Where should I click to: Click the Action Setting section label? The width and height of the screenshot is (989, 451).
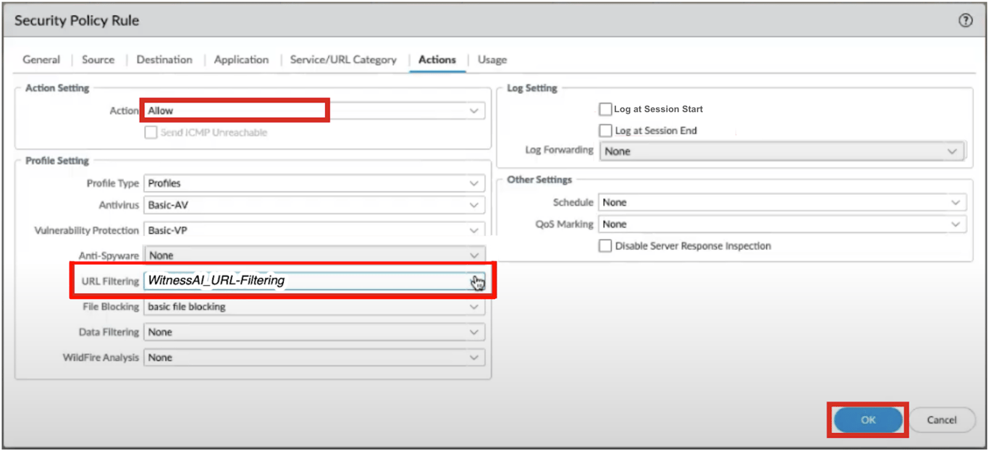57,88
